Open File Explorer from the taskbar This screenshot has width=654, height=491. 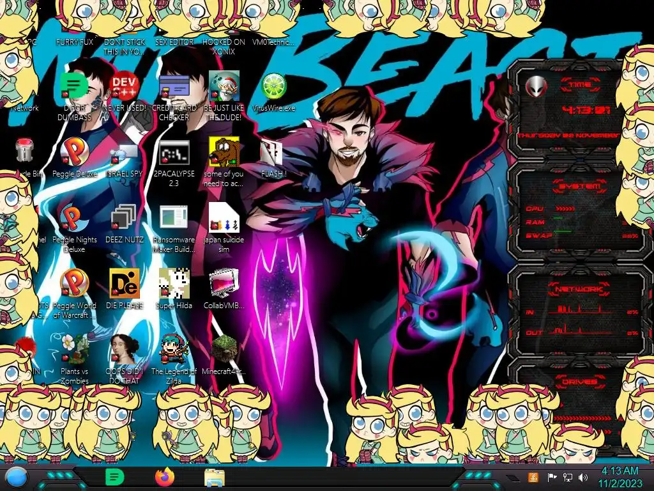(215, 478)
